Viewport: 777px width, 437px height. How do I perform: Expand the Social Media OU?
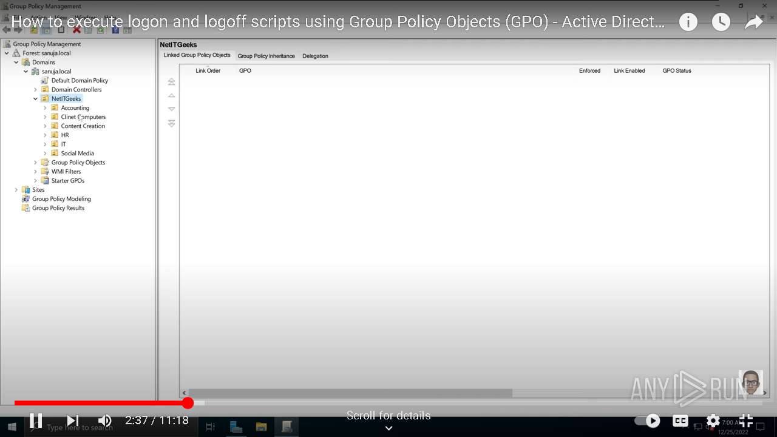(45, 154)
